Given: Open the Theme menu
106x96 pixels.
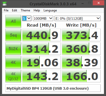Looking at the screenshot, I should click(x=25, y=10).
